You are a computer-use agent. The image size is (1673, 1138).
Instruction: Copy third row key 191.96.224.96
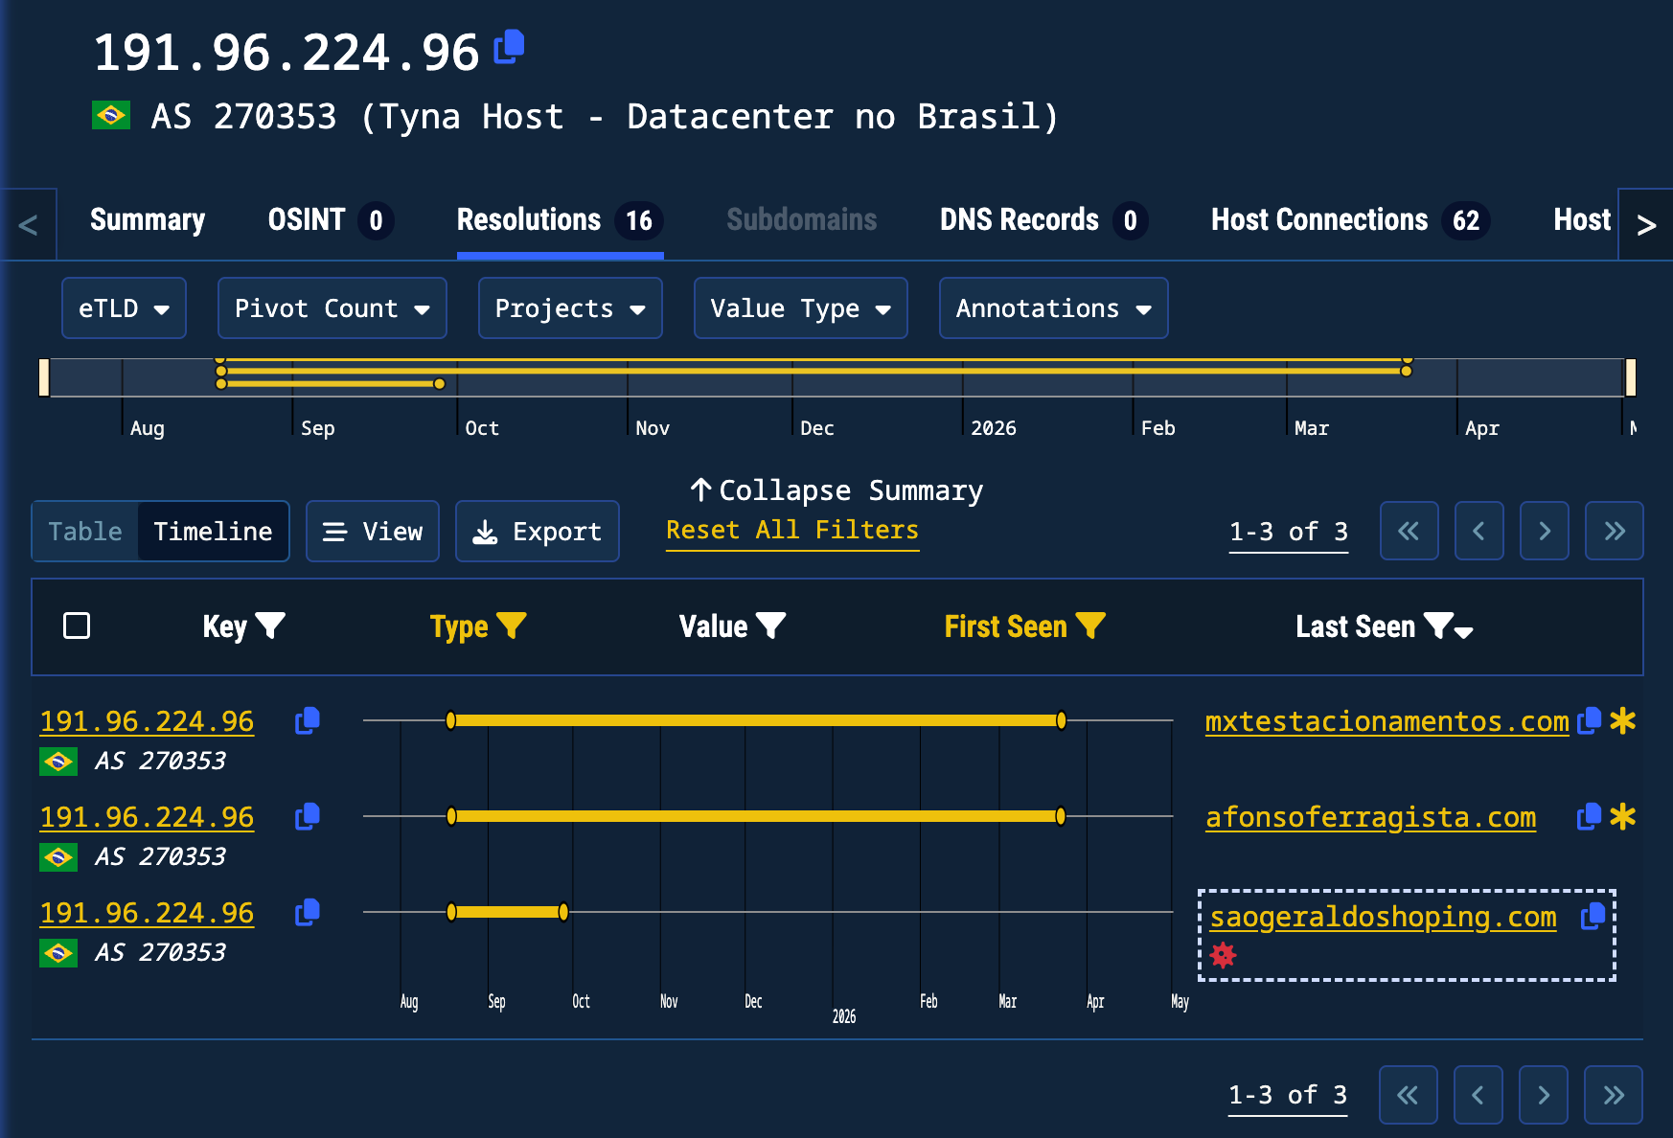pos(308,912)
